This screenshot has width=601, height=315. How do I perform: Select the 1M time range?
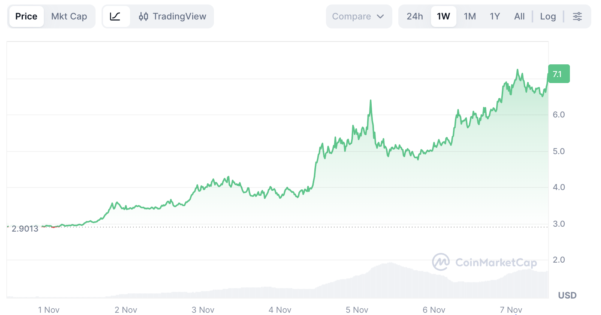pyautogui.click(x=470, y=16)
